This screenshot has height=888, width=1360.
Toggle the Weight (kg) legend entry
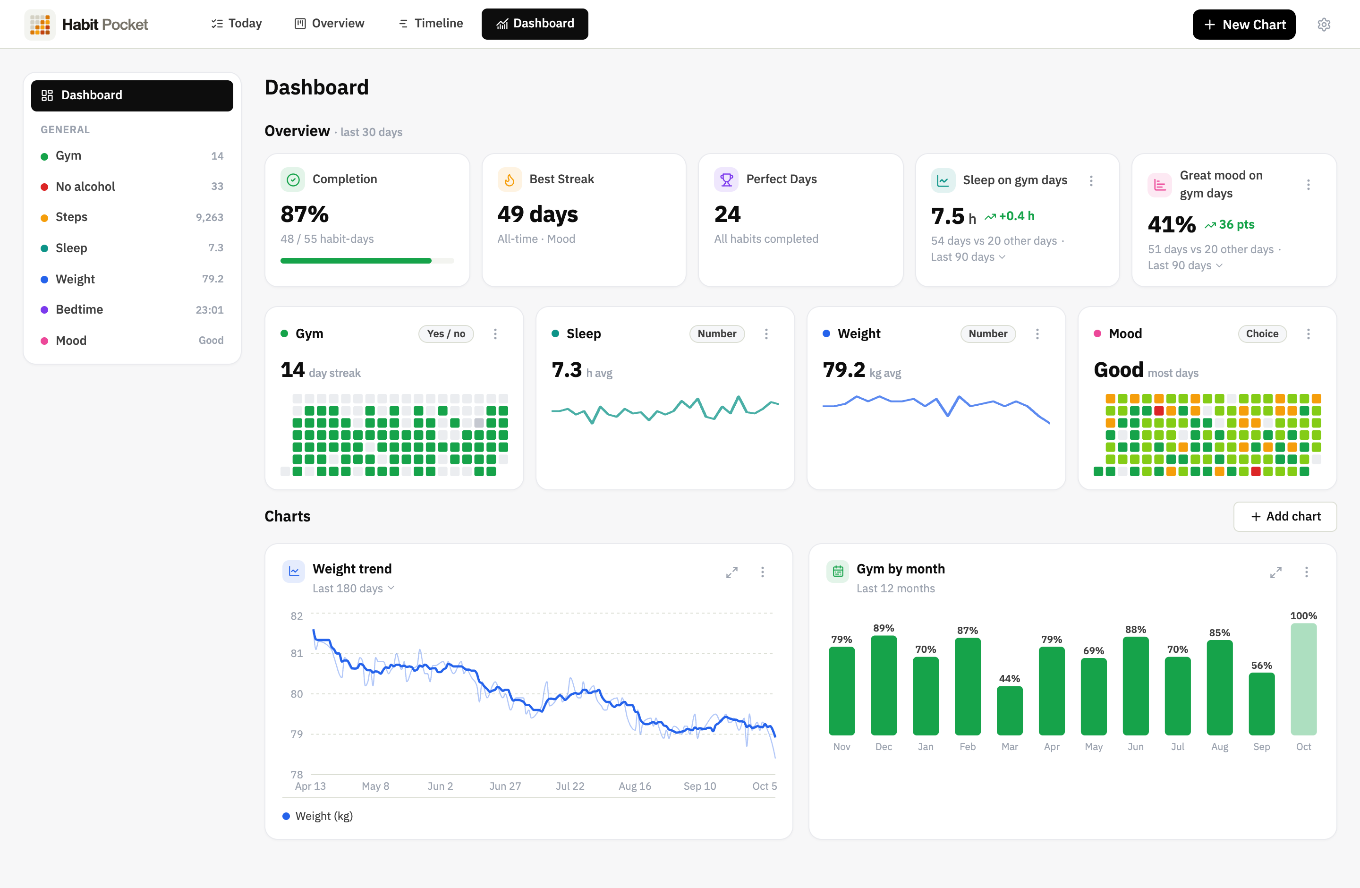(318, 816)
